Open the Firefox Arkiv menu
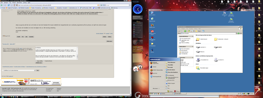 (2, 3)
